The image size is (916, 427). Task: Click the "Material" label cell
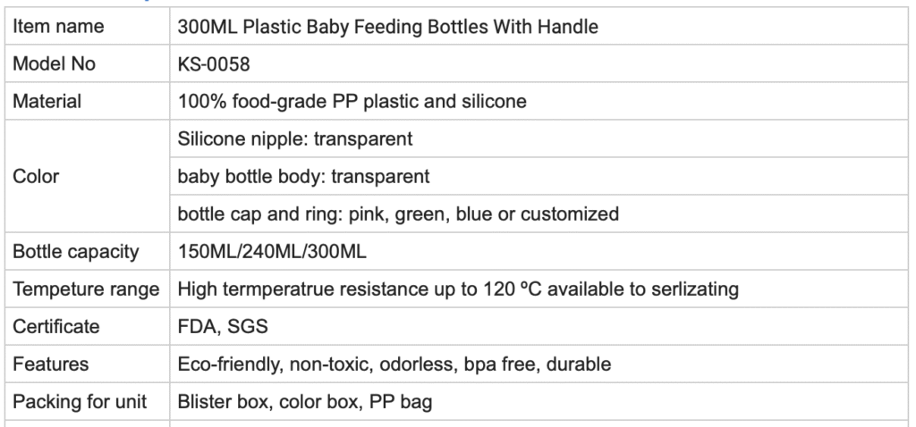(x=47, y=102)
